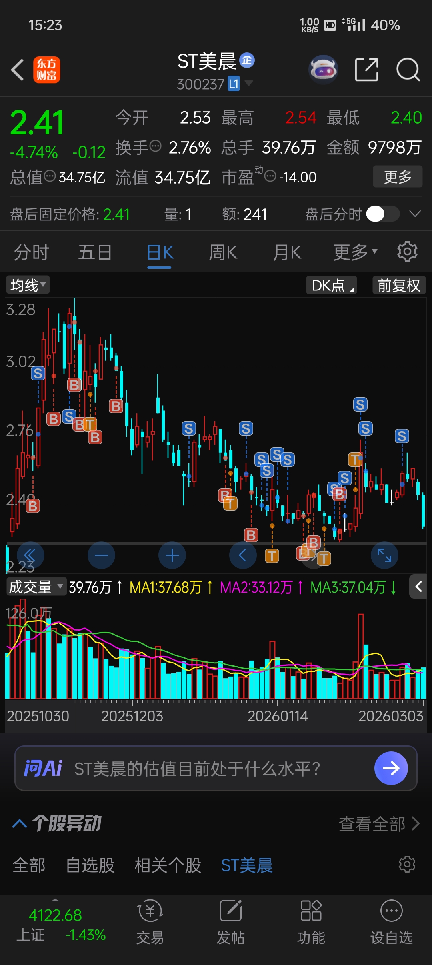Tap 设自选 to add to watchlist
Viewport: 432px width, 965px height.
[392, 922]
